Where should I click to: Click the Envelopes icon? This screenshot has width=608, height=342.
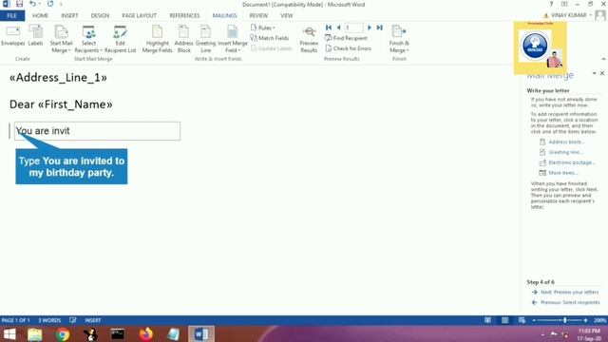[x=12, y=36]
